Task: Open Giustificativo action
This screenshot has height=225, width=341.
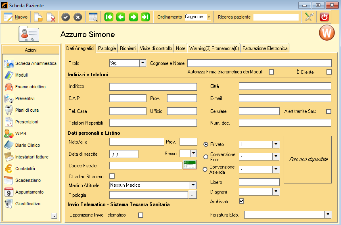Action: coord(22,204)
